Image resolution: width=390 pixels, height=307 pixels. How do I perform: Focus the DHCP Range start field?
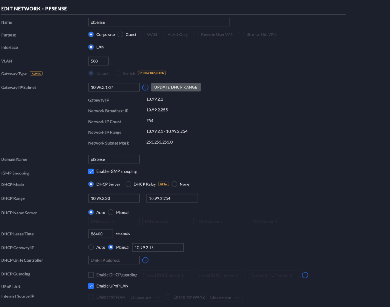coord(114,198)
